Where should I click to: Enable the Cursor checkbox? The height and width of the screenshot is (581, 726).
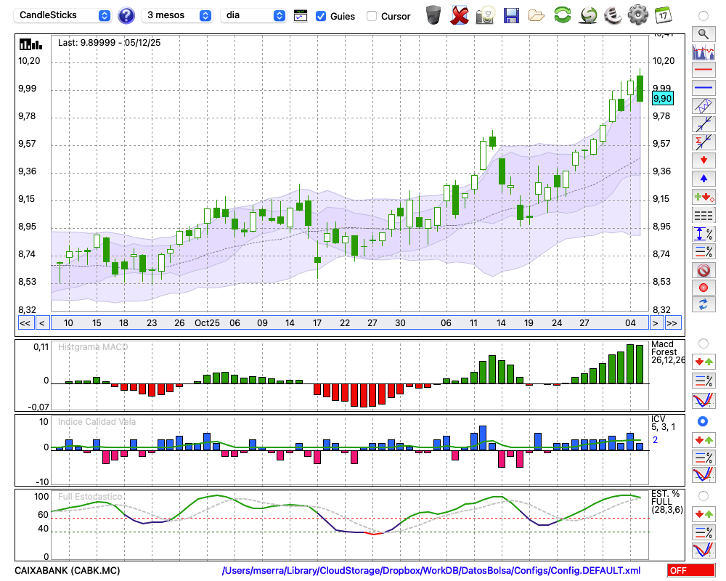point(371,16)
